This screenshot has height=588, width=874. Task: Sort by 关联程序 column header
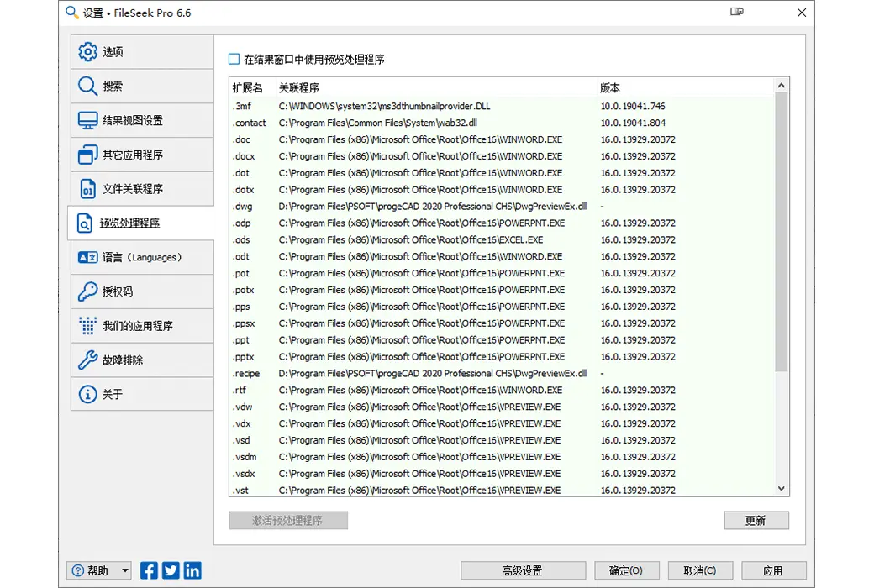pyautogui.click(x=436, y=87)
